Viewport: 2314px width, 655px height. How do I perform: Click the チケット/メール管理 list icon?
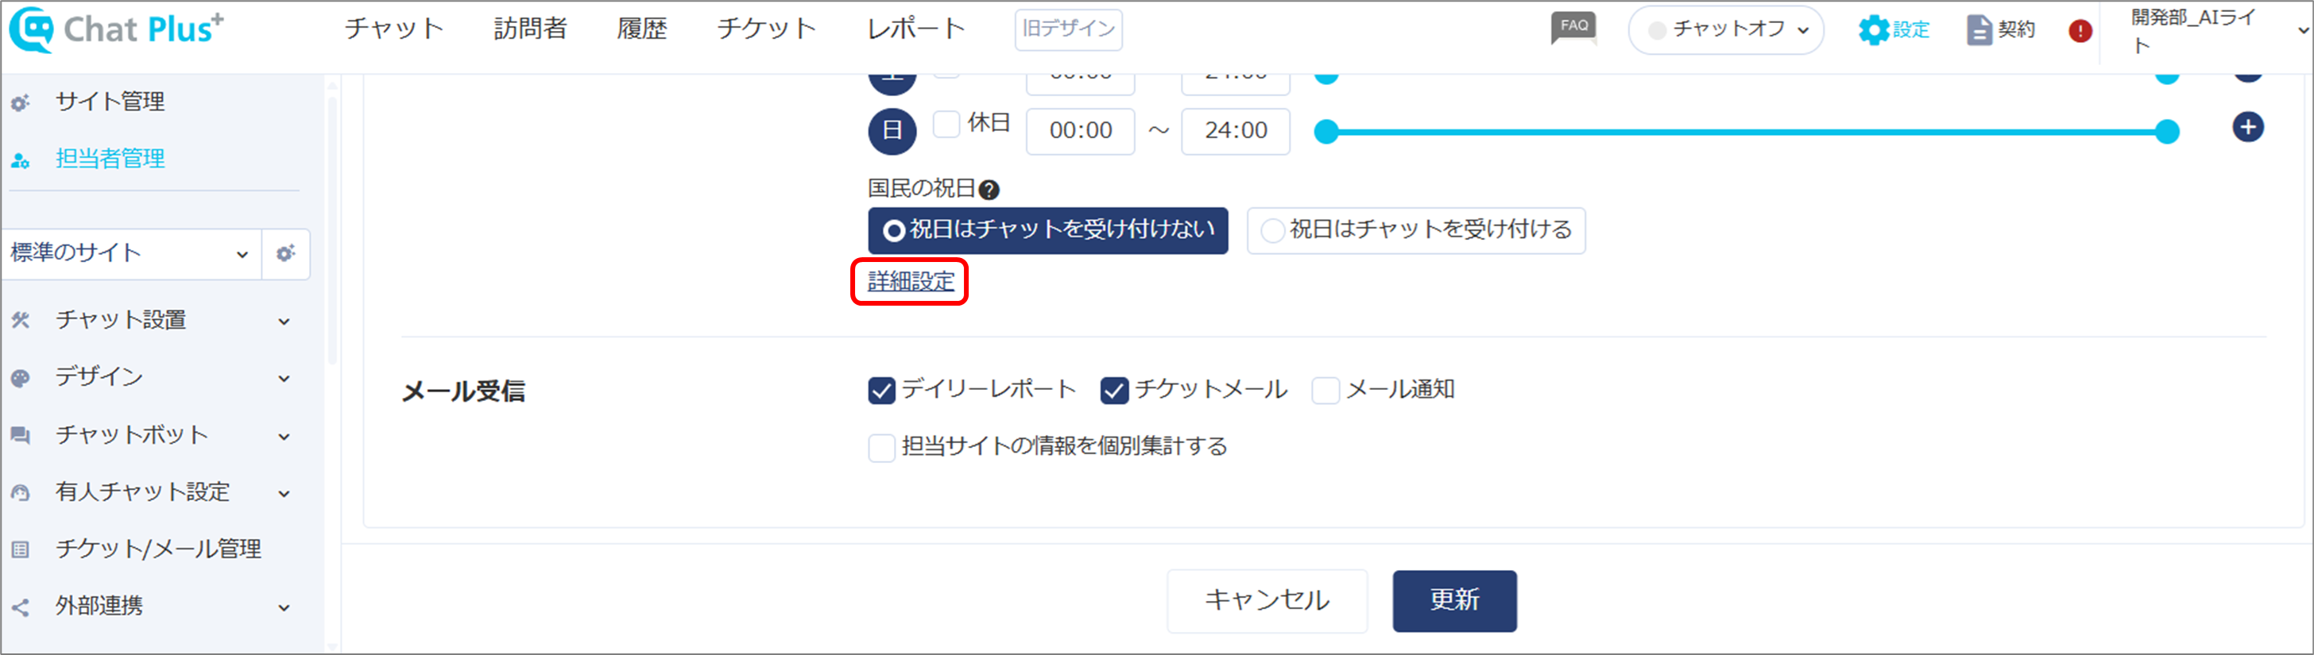(x=21, y=549)
